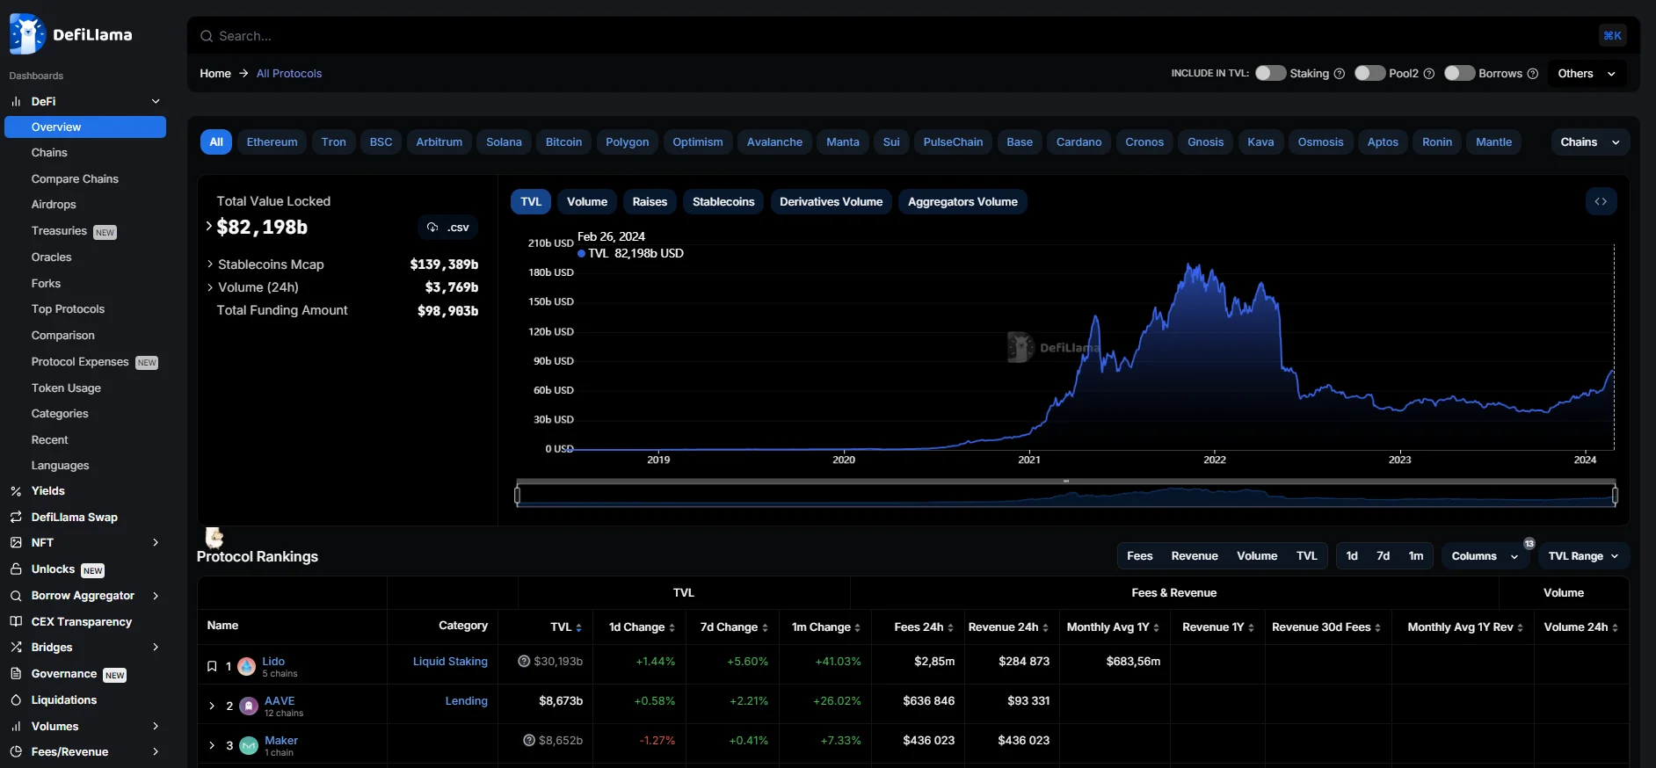The height and width of the screenshot is (768, 1656).
Task: Select the Arbitrum chain tab
Action: point(439,142)
